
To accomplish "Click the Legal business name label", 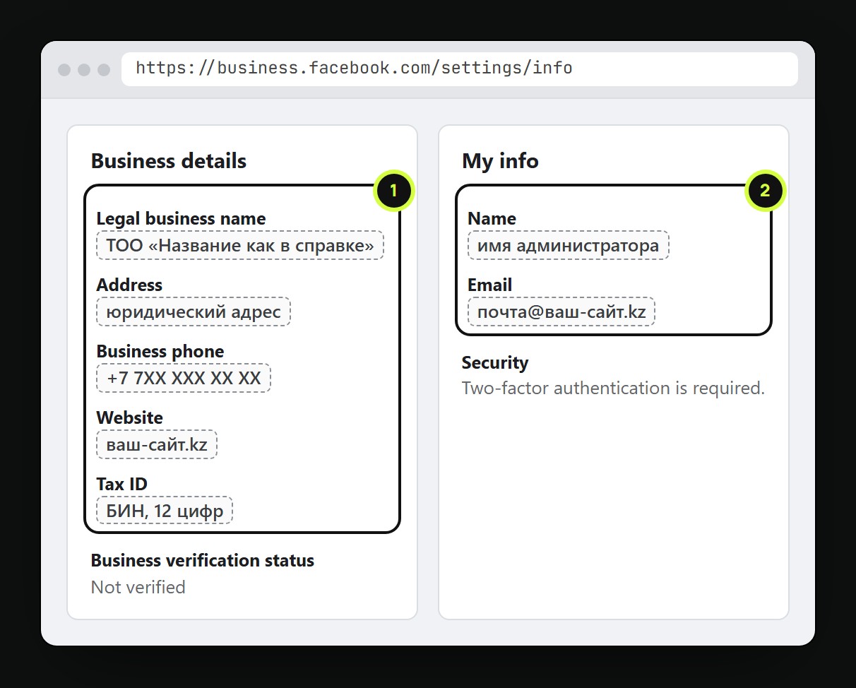I will [182, 218].
